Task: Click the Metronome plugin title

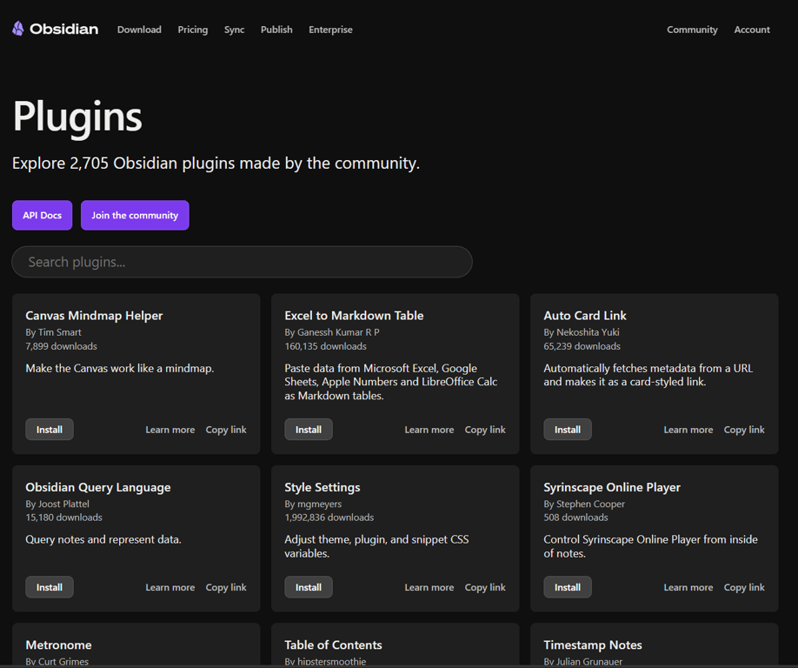Action: click(x=58, y=645)
